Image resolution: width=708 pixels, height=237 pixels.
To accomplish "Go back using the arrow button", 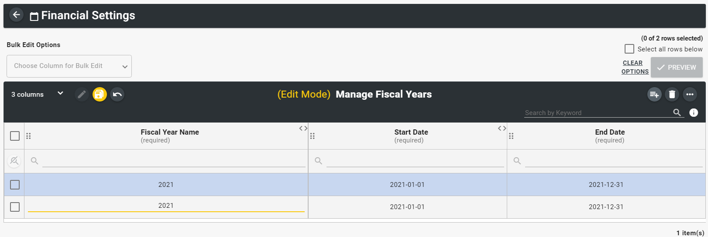I will (x=16, y=15).
